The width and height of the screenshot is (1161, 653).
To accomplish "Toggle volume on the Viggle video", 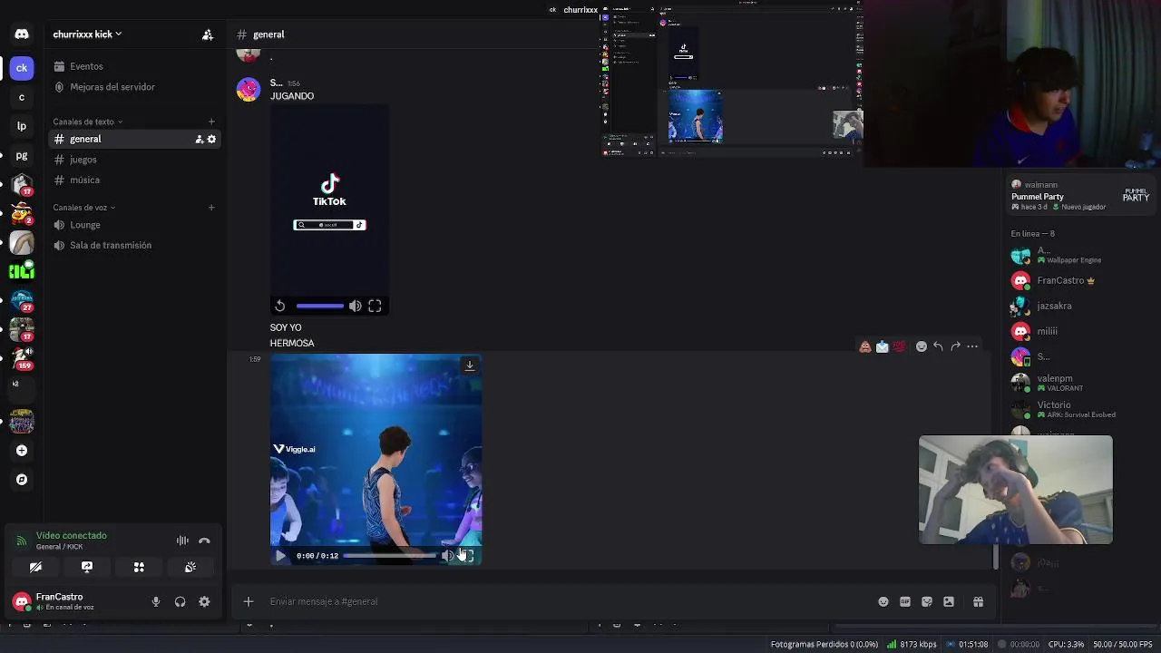I will pos(447,556).
